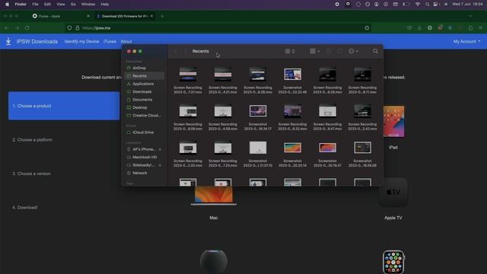Select Screenshot file ending 18.34.17
The image size is (487, 274).
[258, 117]
